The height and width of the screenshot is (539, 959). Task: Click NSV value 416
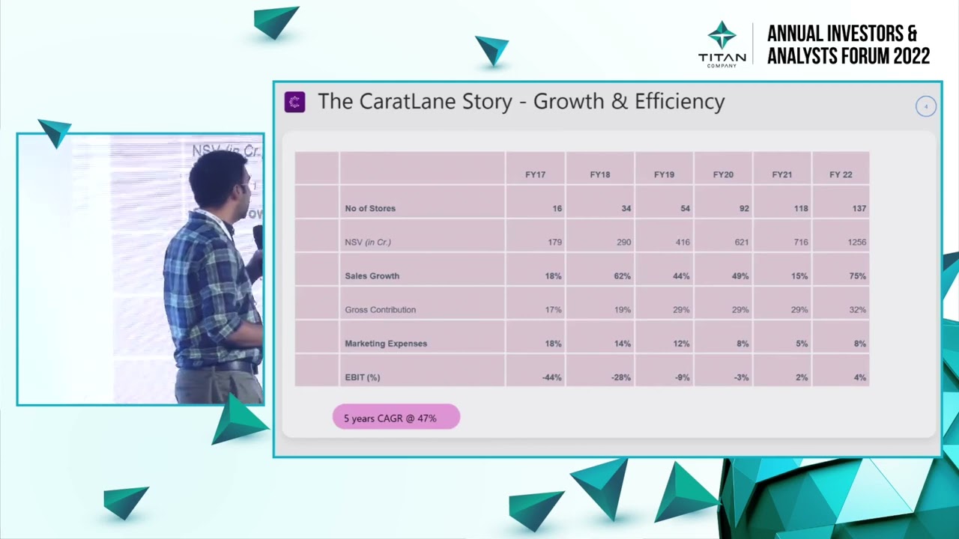tap(683, 242)
